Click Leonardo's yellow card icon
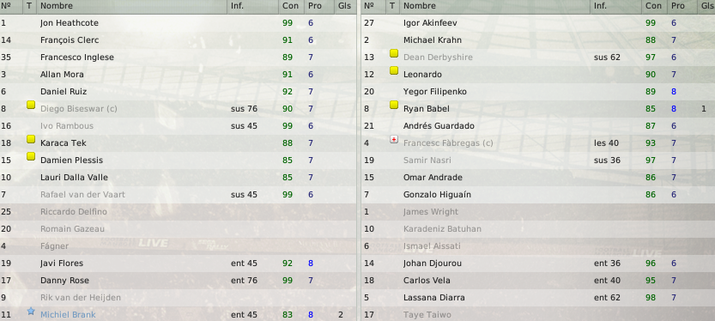The width and height of the screenshot is (715, 321). point(394,71)
